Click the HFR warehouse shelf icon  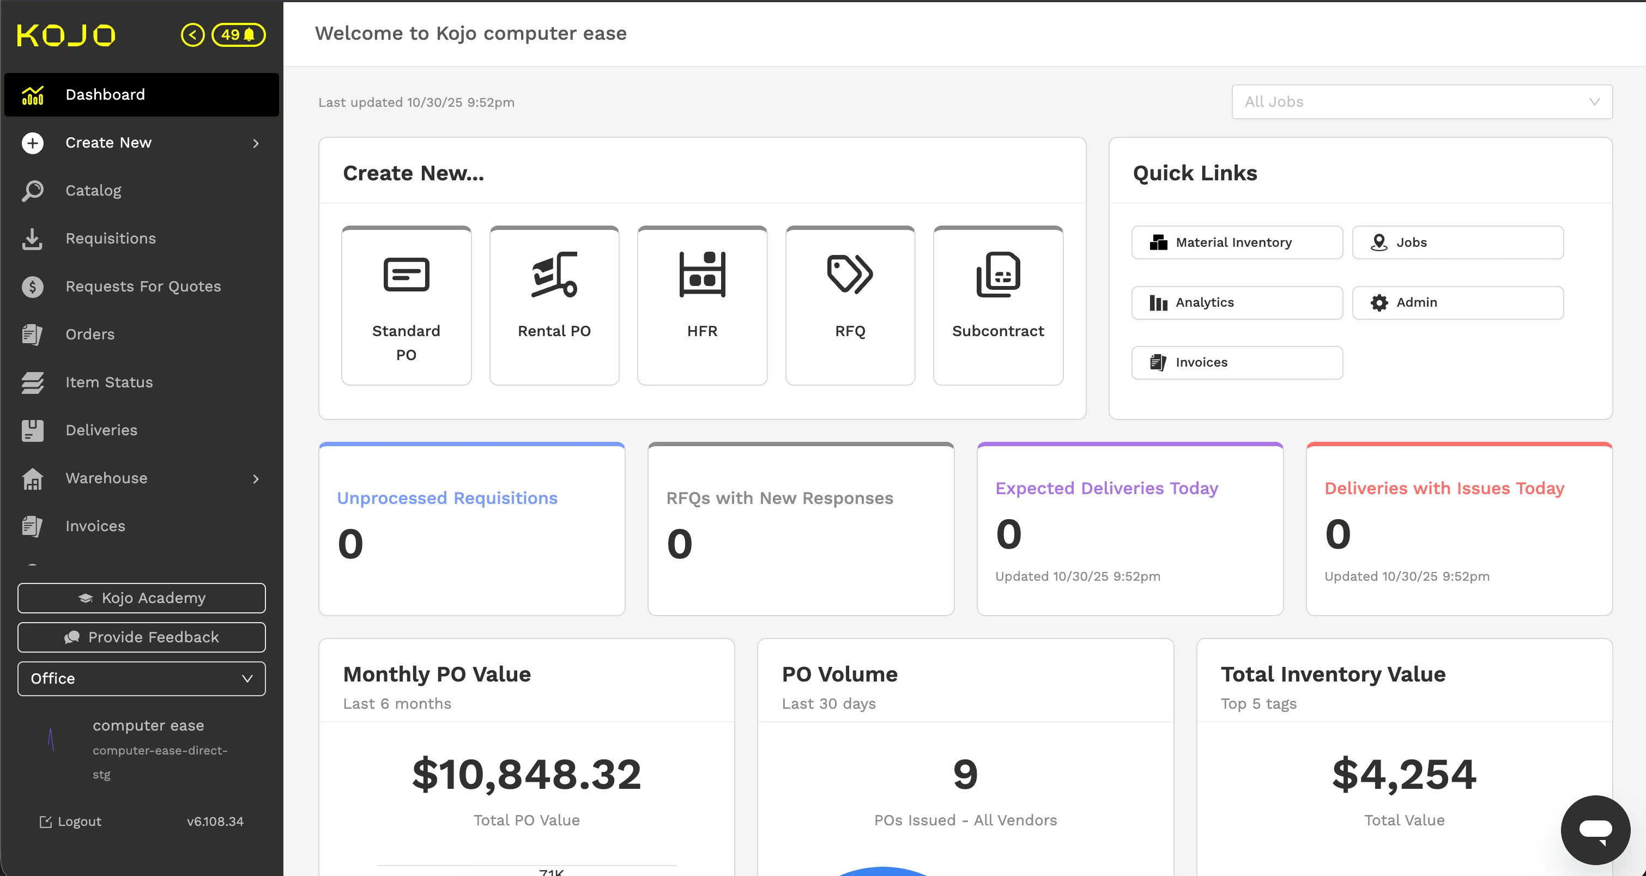point(701,275)
